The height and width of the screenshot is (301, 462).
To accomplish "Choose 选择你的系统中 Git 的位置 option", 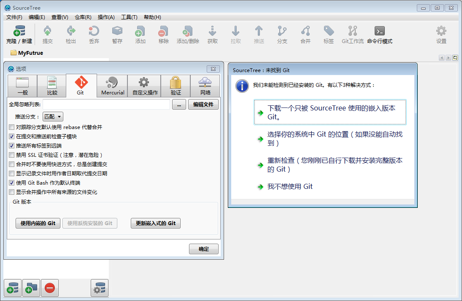I will [x=330, y=138].
